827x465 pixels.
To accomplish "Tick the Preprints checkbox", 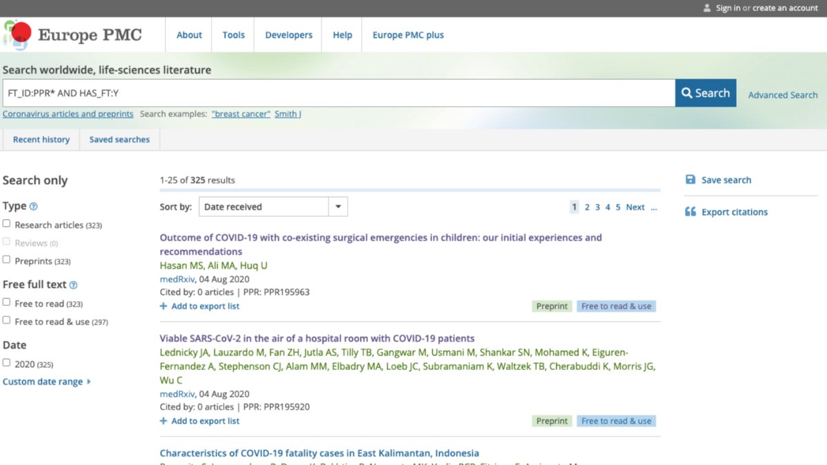I will point(7,260).
